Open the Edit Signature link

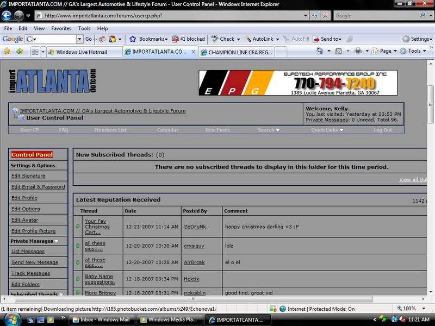[28, 176]
